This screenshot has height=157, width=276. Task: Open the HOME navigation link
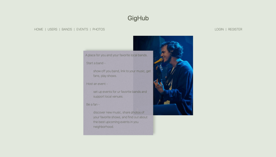39,29
